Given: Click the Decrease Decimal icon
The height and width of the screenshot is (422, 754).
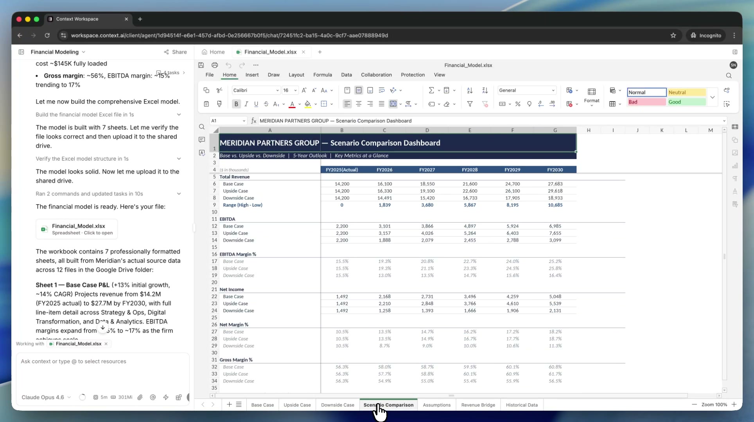Looking at the screenshot, I should click(541, 104).
